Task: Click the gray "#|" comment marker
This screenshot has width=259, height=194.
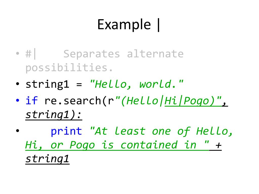Action: click(31, 54)
